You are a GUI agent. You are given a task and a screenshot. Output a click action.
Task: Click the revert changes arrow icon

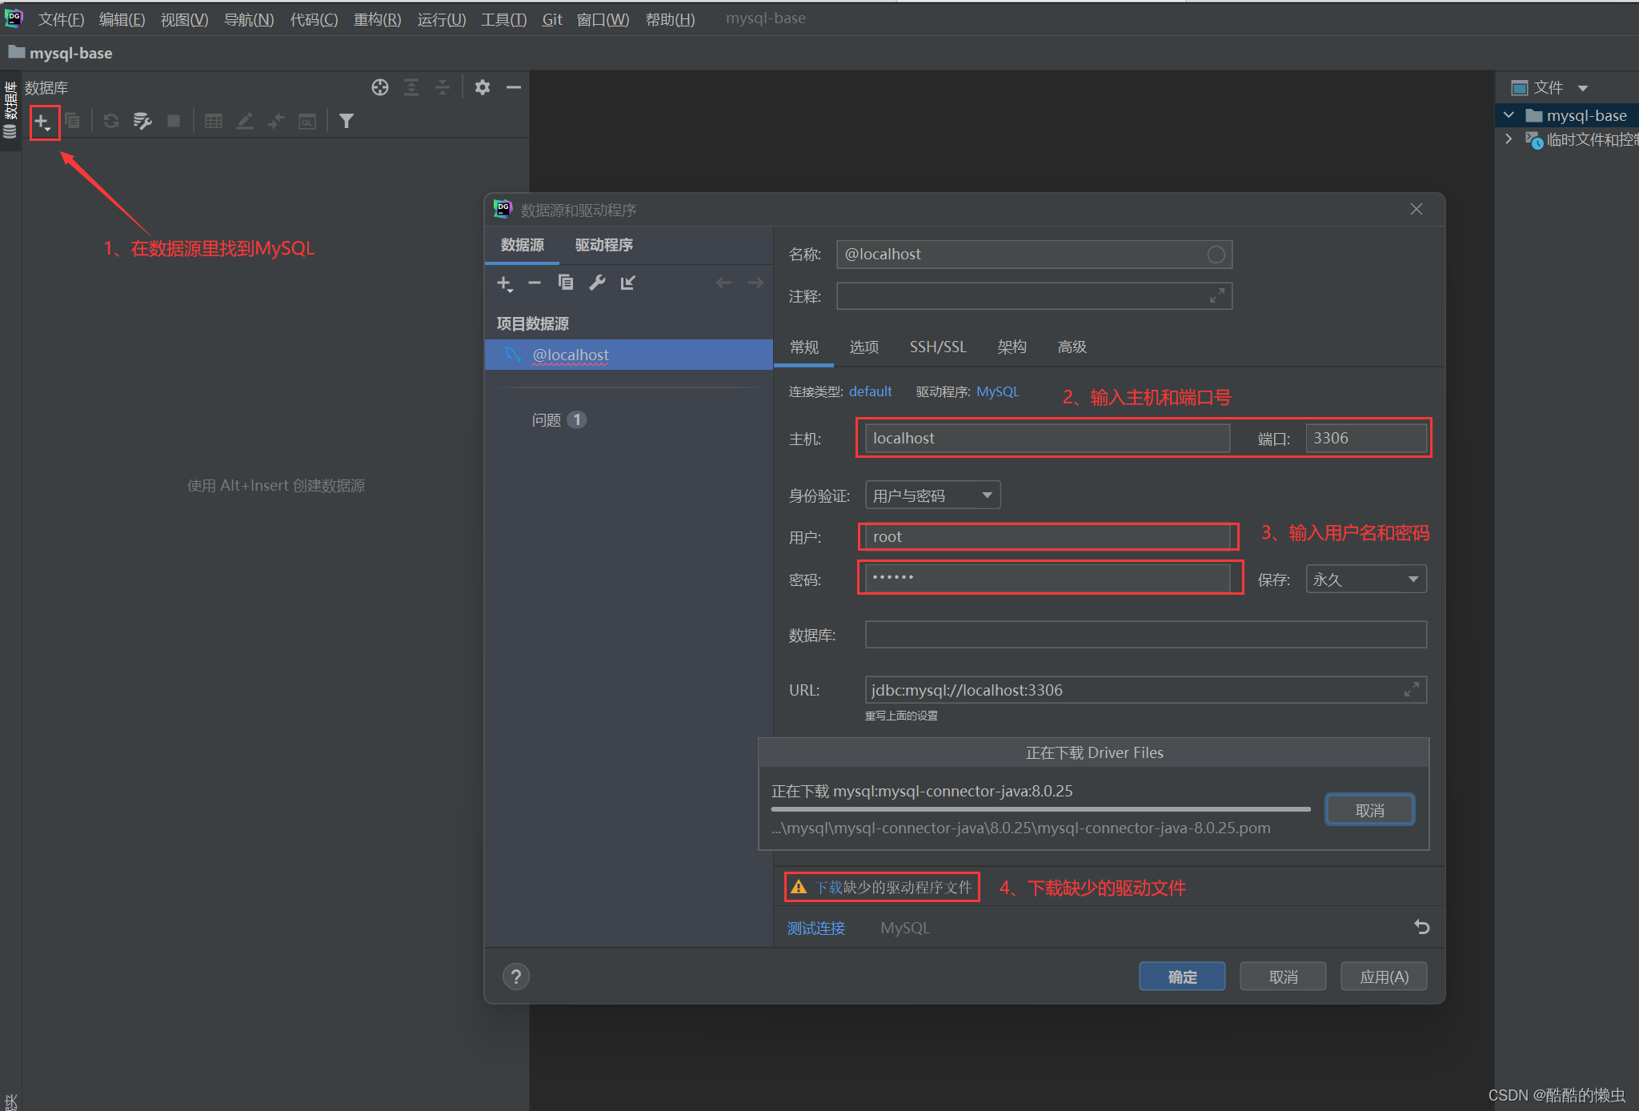coord(1421,927)
